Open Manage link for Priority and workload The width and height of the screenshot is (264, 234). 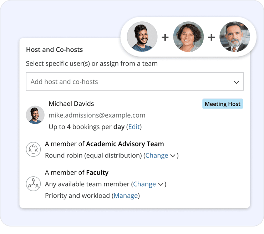[126, 196]
